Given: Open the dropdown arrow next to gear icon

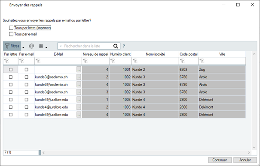Looking at the screenshot, I should (x=46, y=47).
